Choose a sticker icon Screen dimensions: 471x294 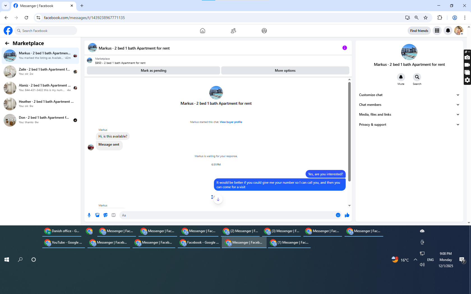click(x=105, y=215)
